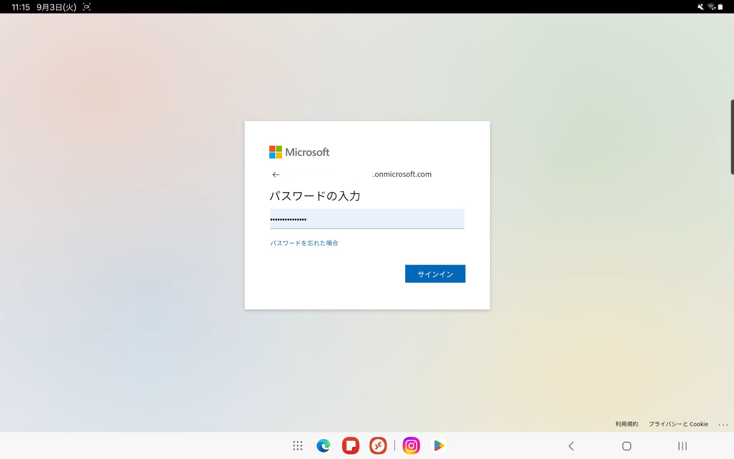Click the .onmicrosoft.com account text

point(402,174)
